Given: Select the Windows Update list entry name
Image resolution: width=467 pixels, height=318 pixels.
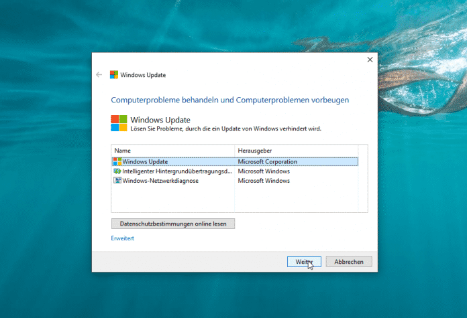Looking at the screenshot, I should tap(145, 161).
